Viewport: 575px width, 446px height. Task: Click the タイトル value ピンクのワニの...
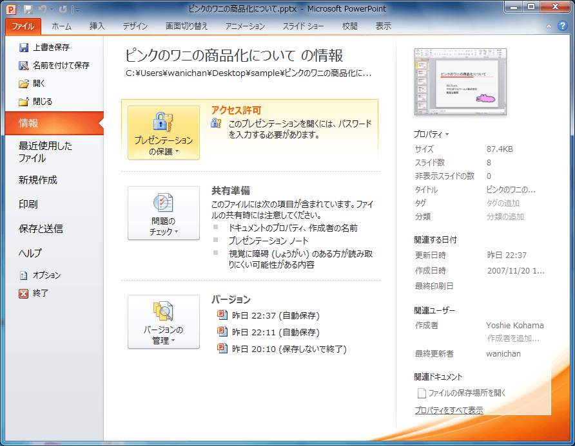pos(511,190)
